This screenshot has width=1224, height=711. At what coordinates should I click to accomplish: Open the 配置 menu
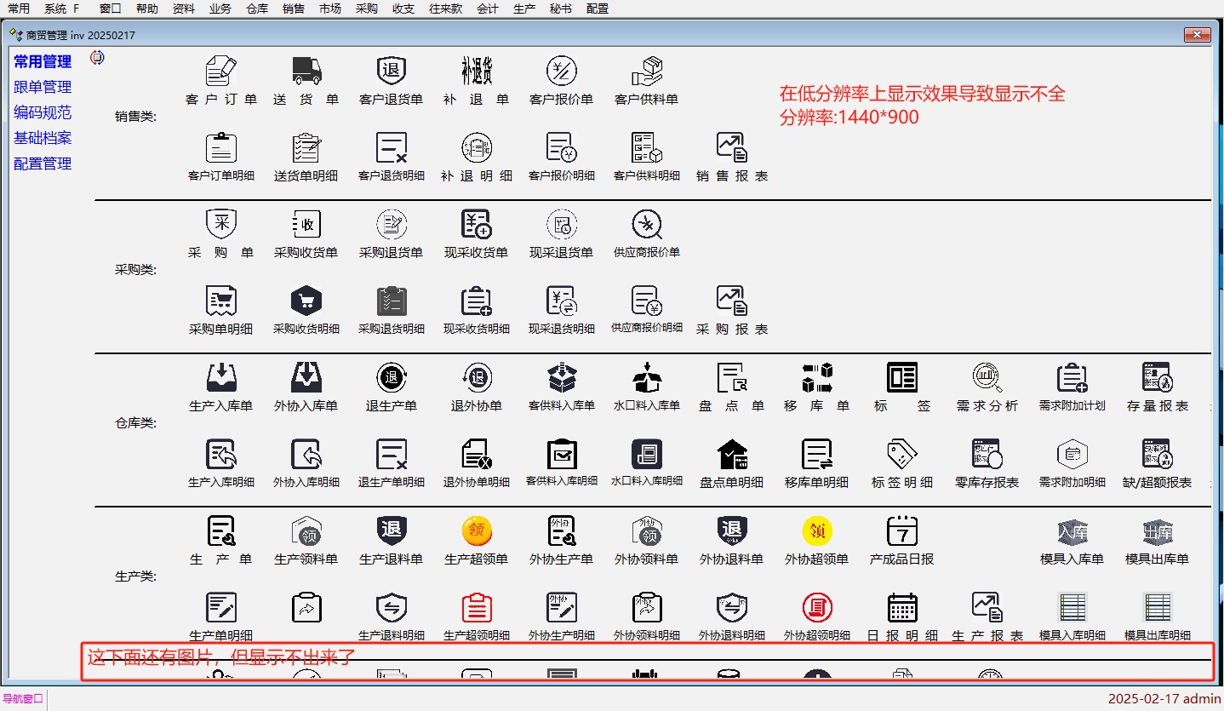click(x=598, y=9)
